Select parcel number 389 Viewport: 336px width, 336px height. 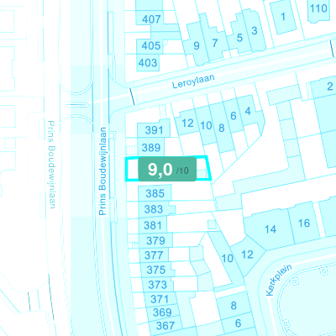(x=151, y=148)
